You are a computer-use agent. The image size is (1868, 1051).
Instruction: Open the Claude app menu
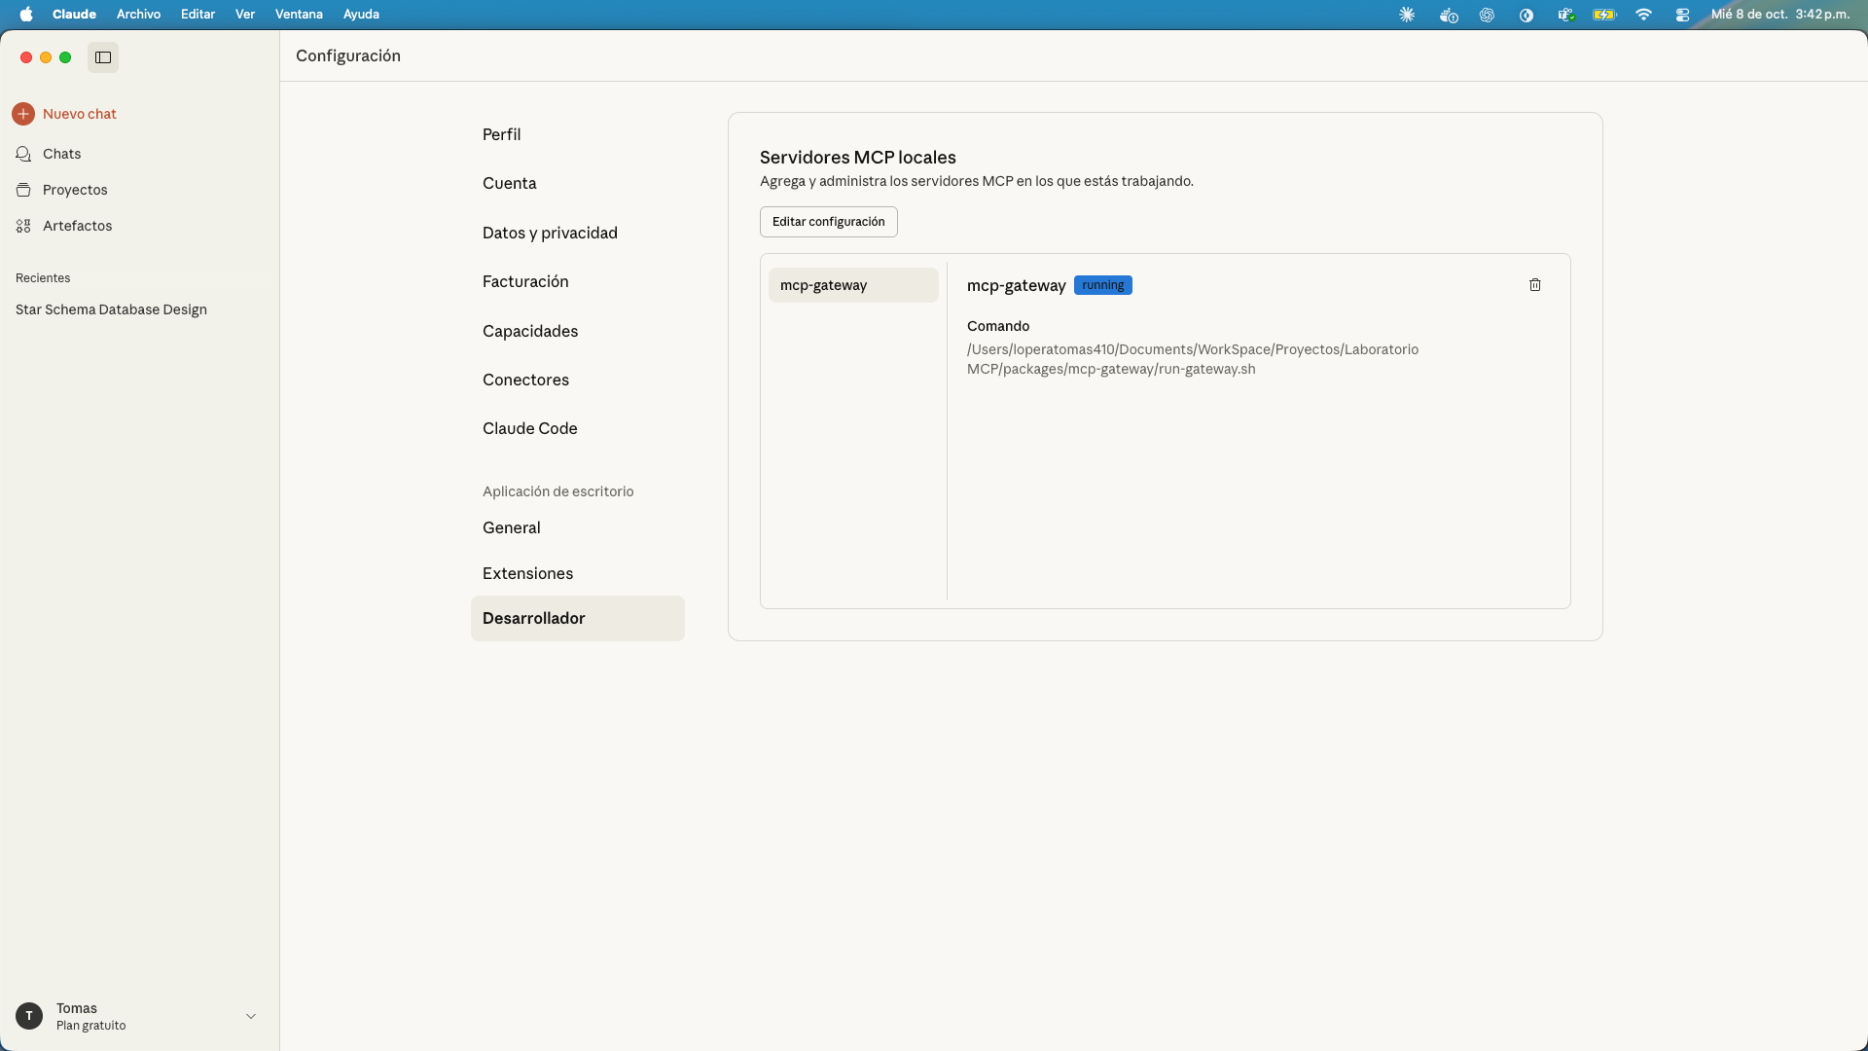pos(74,15)
